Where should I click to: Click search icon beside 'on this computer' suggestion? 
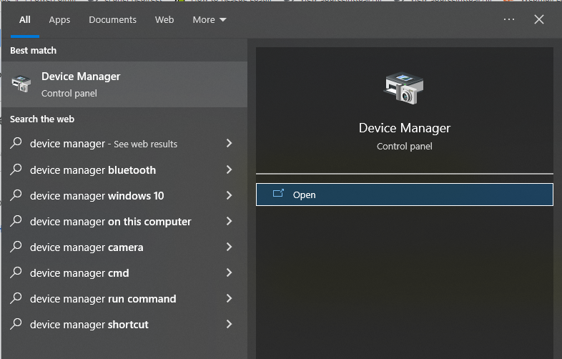[x=16, y=220]
